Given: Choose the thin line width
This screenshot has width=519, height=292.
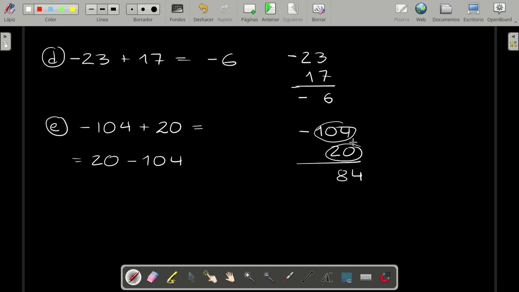Looking at the screenshot, I should tap(91, 9).
